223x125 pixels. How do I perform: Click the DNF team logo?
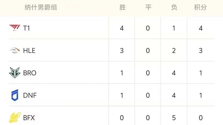[x=15, y=95]
